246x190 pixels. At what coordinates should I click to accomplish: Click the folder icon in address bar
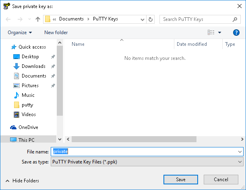[48, 19]
